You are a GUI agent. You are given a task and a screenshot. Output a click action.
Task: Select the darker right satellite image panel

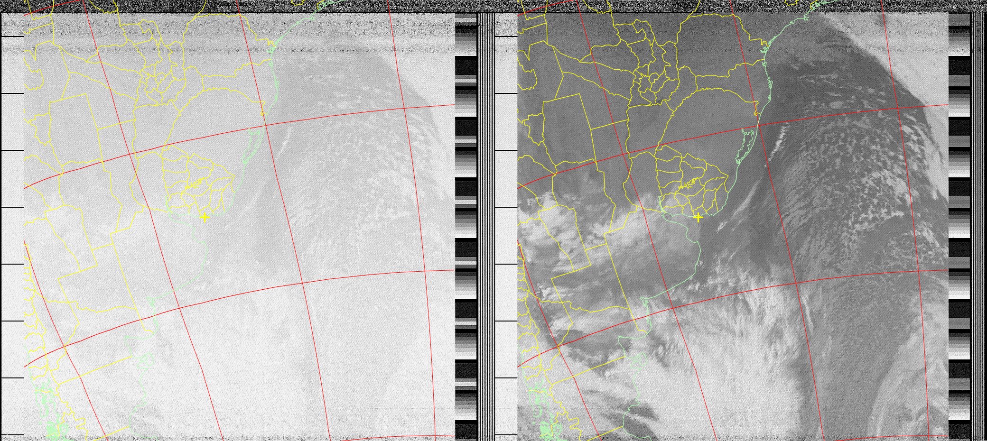[733, 227]
